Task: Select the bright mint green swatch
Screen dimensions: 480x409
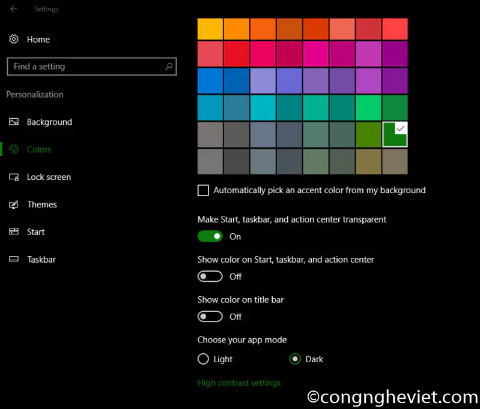Action: 369,107
